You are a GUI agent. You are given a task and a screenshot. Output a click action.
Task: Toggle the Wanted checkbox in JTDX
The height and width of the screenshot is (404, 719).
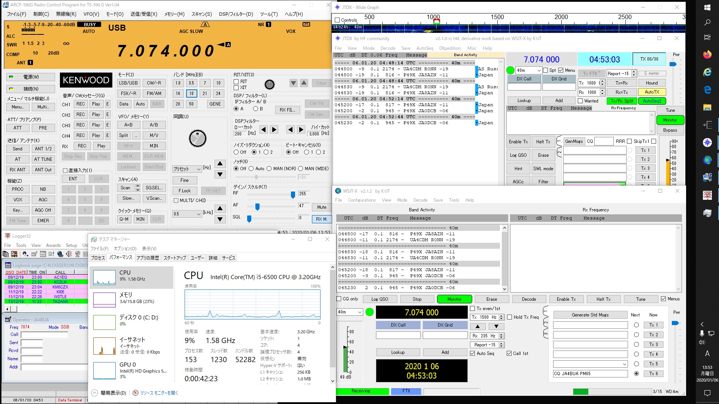[580, 101]
